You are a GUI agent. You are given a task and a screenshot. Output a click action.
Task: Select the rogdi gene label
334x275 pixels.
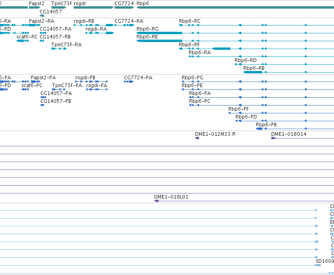coord(80,4)
